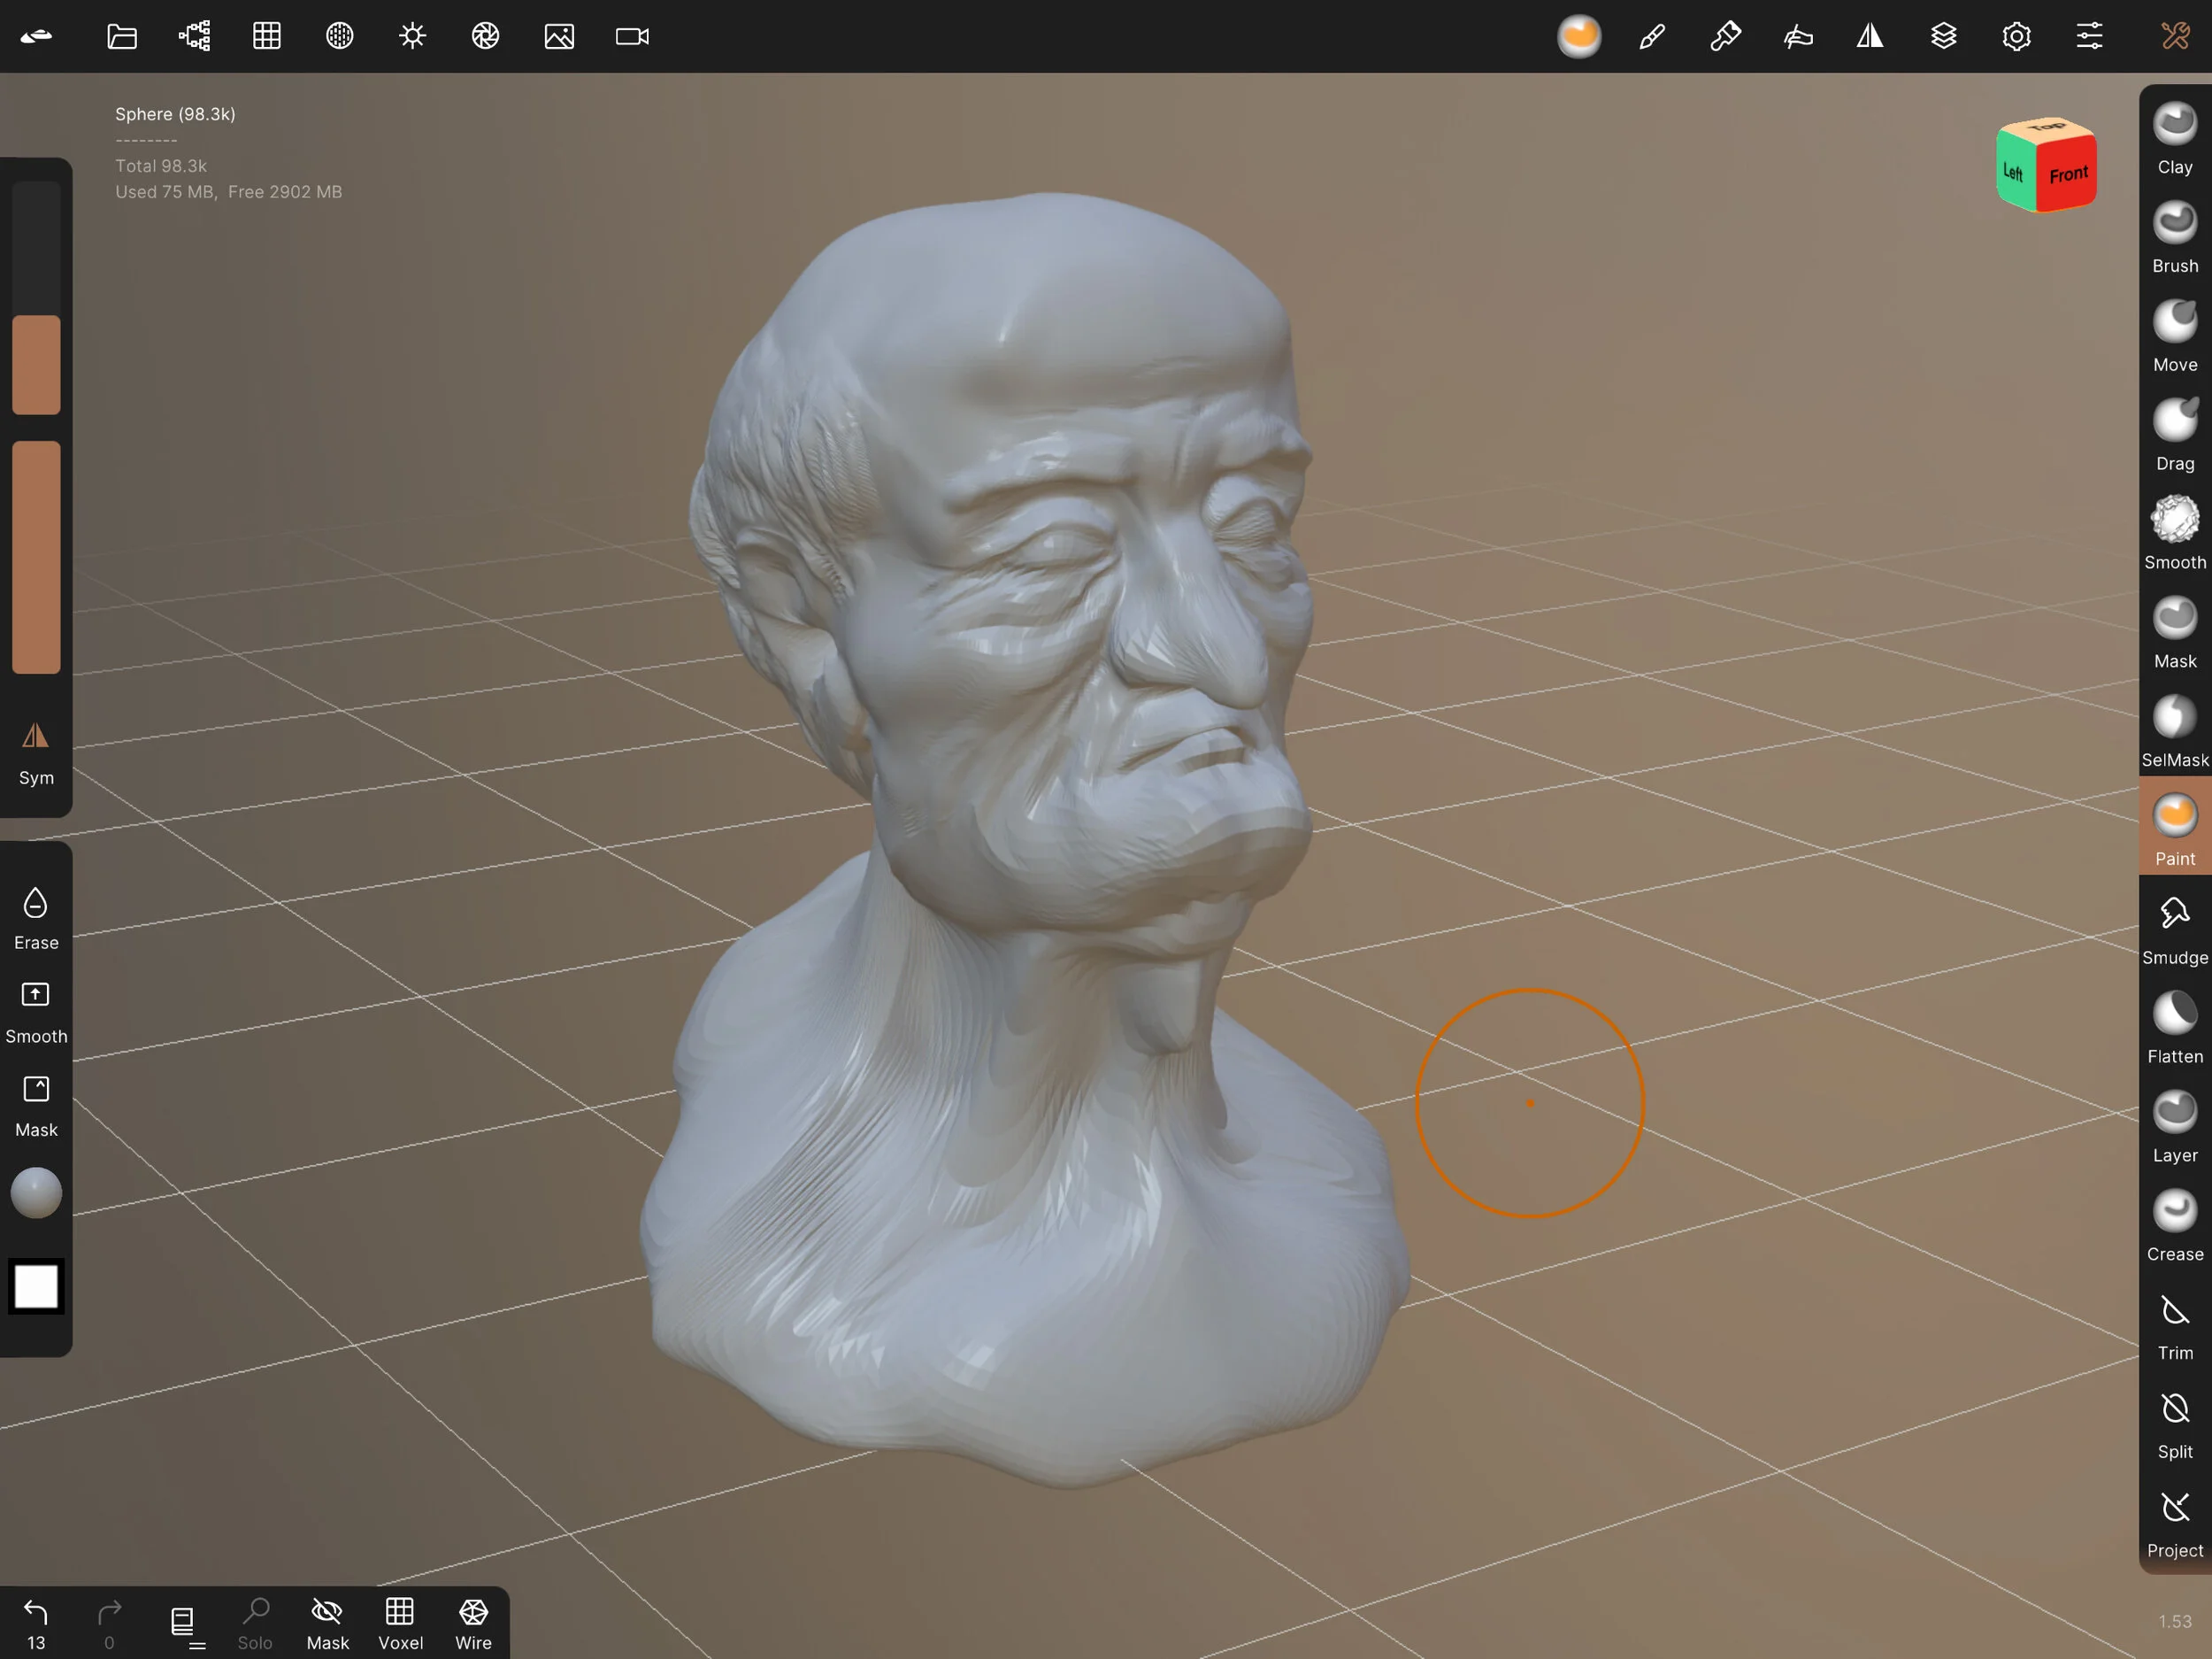Open the interface sliders menu

(2089, 37)
